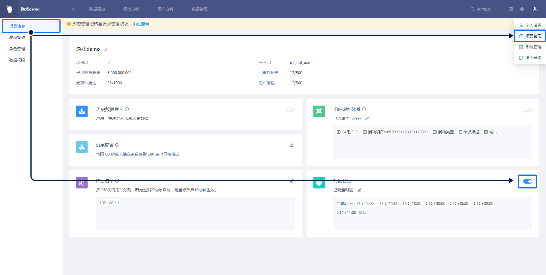Click the info icon beside 历史数据导入
The width and height of the screenshot is (546, 275).
point(127,109)
